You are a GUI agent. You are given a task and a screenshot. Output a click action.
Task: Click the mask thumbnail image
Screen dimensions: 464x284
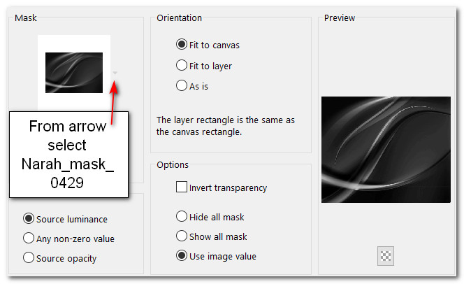pos(73,72)
